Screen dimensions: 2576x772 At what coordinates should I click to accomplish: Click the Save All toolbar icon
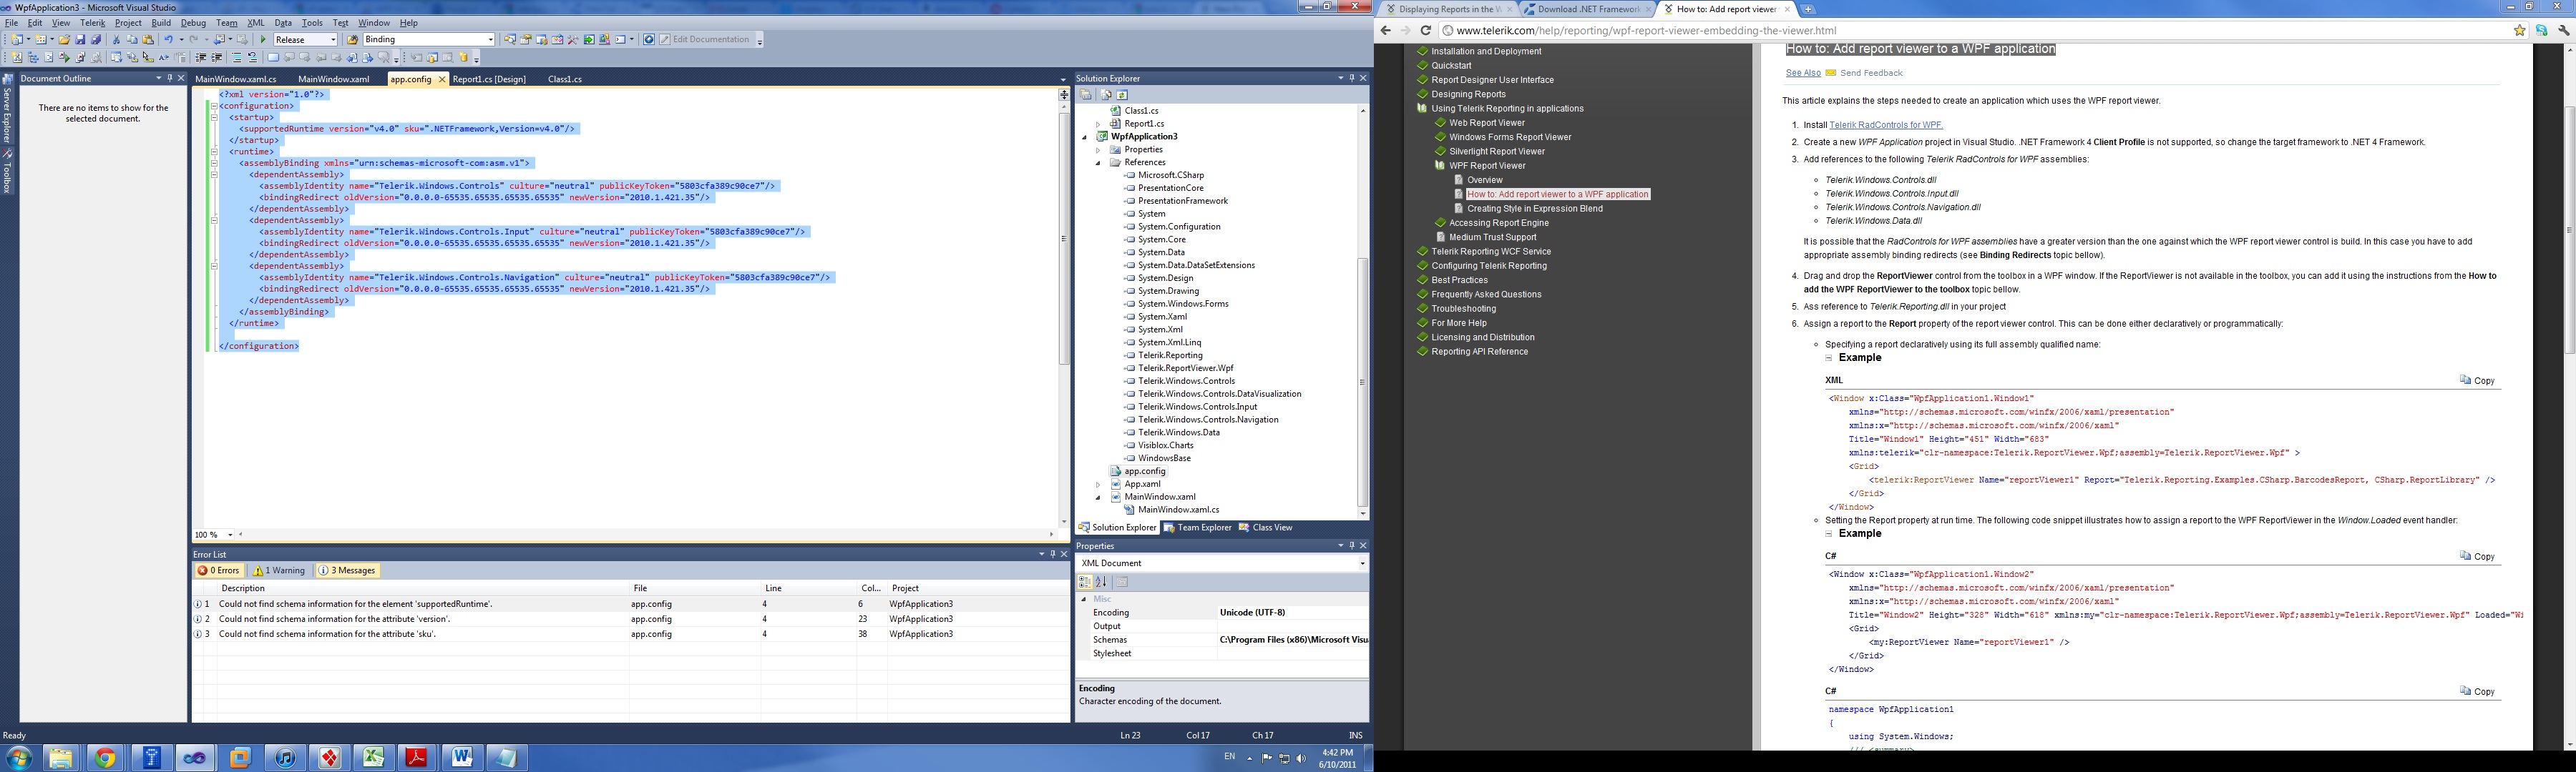coord(96,40)
